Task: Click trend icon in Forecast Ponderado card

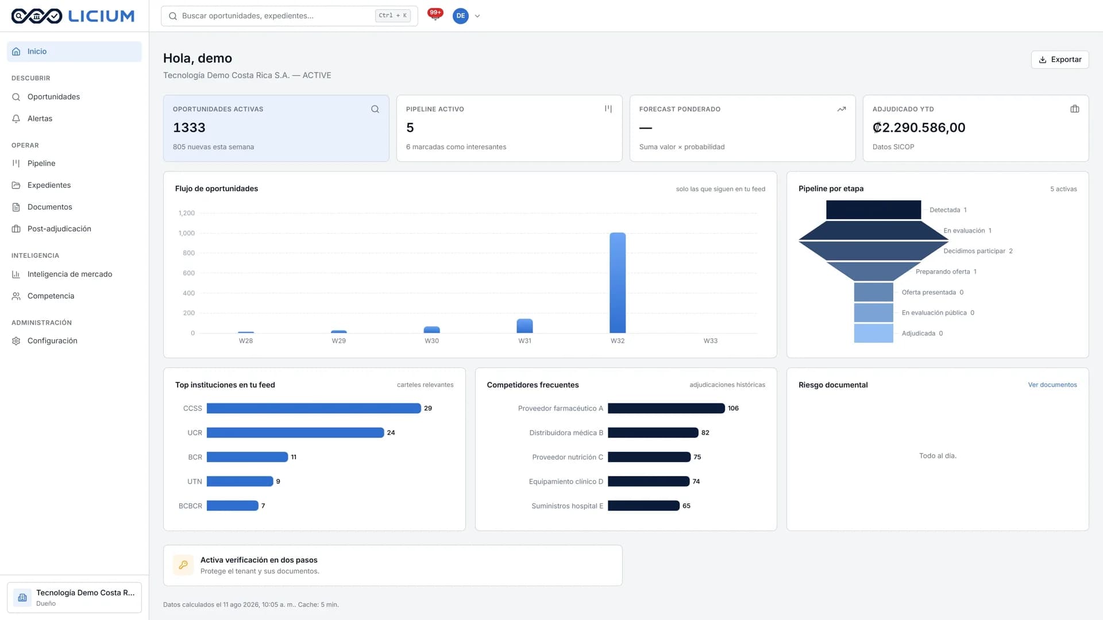Action: pyautogui.click(x=842, y=109)
